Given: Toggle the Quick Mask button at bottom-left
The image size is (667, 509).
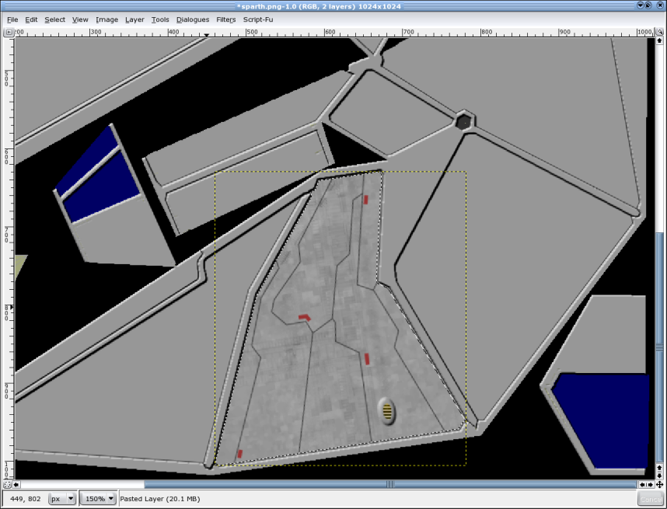Looking at the screenshot, I should click(x=8, y=484).
